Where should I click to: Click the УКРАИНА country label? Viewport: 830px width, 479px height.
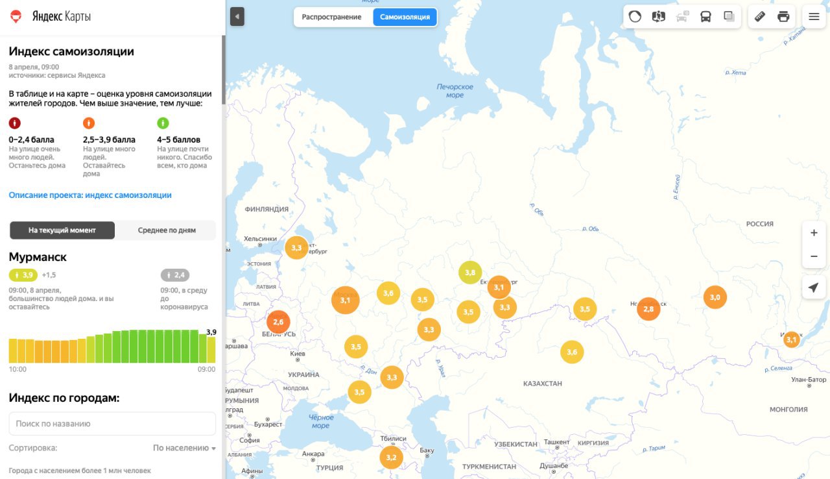[303, 375]
